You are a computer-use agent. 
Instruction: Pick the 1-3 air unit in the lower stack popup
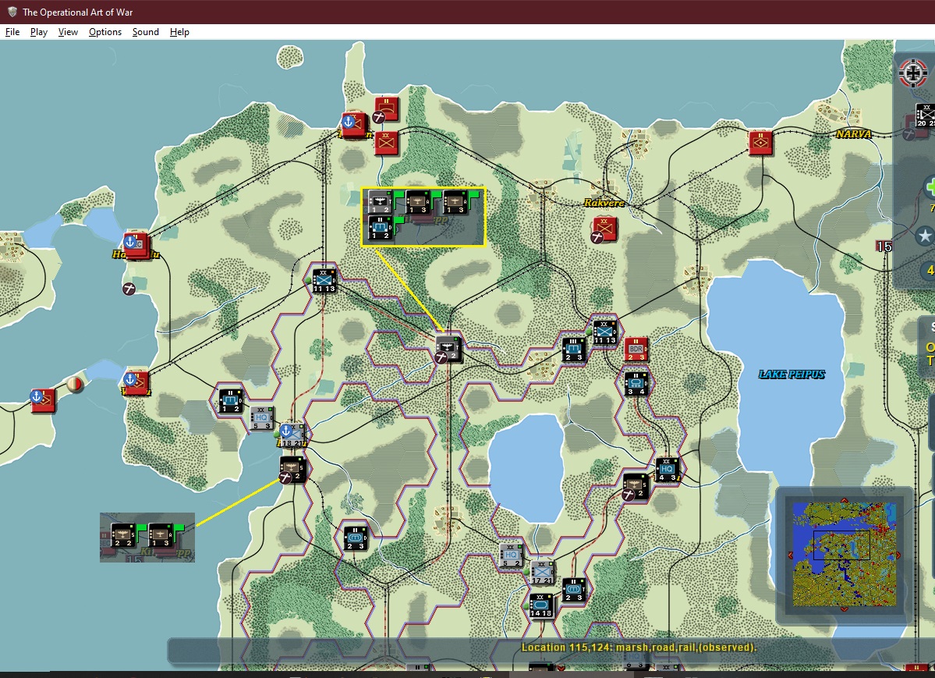pos(161,534)
